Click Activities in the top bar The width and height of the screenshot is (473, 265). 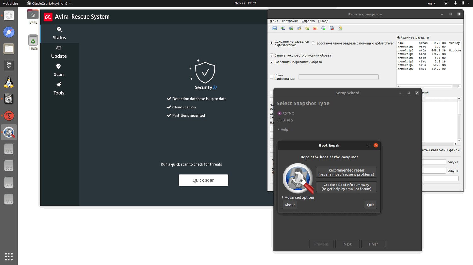[x=11, y=3]
